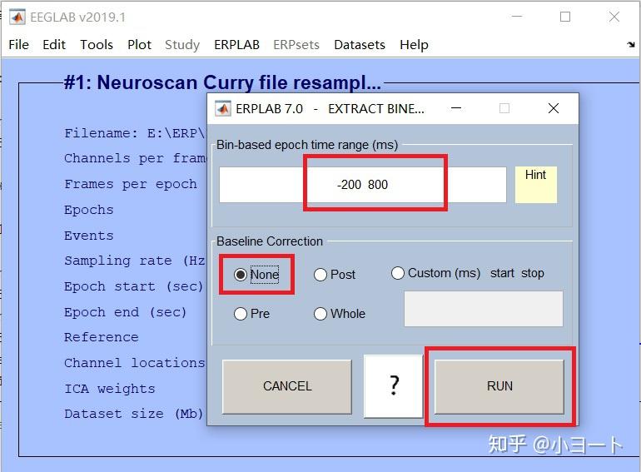The width and height of the screenshot is (641, 472).
Task: Open the Datasets menu
Action: coord(360,45)
